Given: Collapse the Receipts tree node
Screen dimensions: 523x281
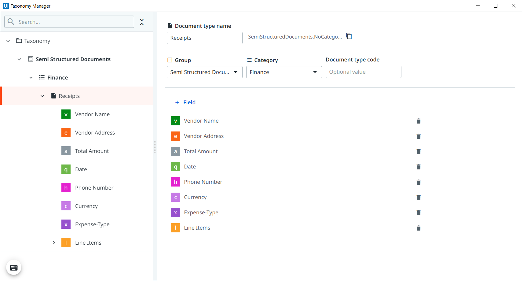Looking at the screenshot, I should 42,96.
